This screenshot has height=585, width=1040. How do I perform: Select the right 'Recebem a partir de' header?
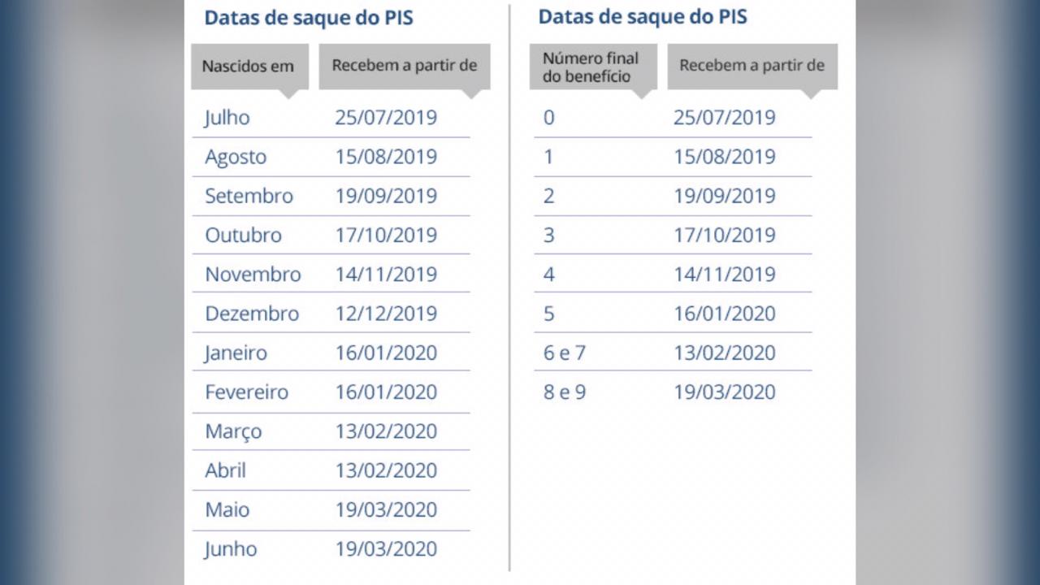pos(752,67)
